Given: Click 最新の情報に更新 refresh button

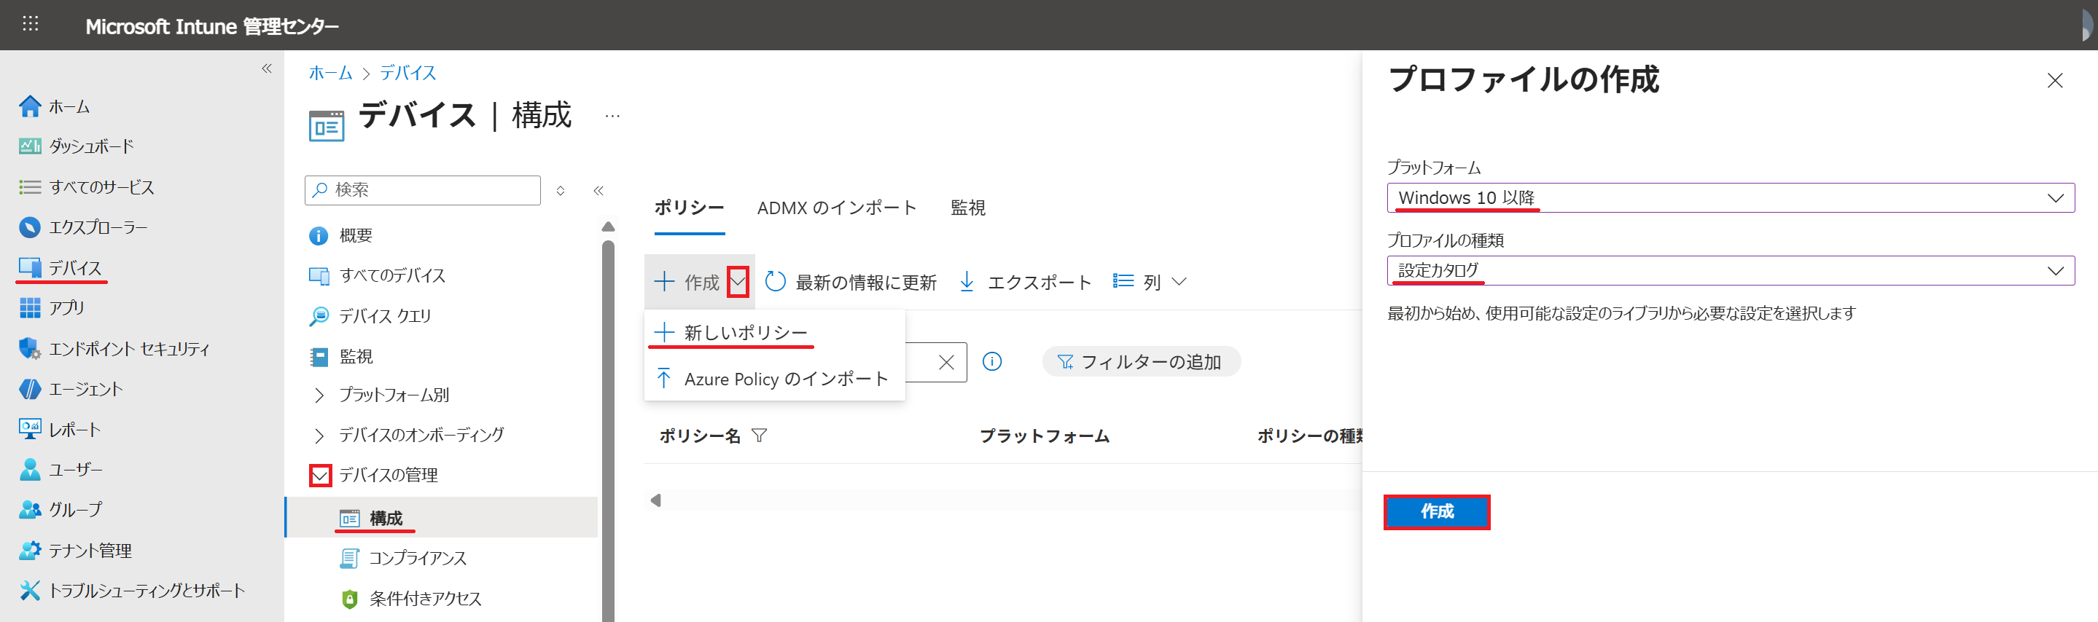Looking at the screenshot, I should click(851, 282).
